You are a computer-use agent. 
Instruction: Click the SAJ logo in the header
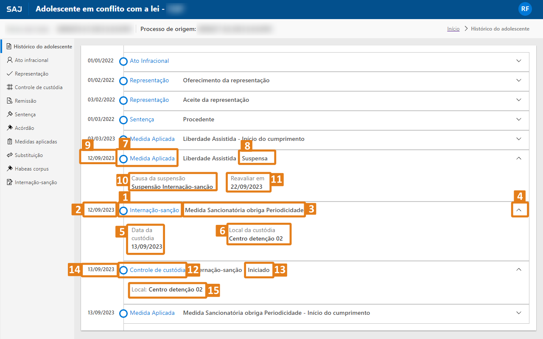[x=14, y=9]
